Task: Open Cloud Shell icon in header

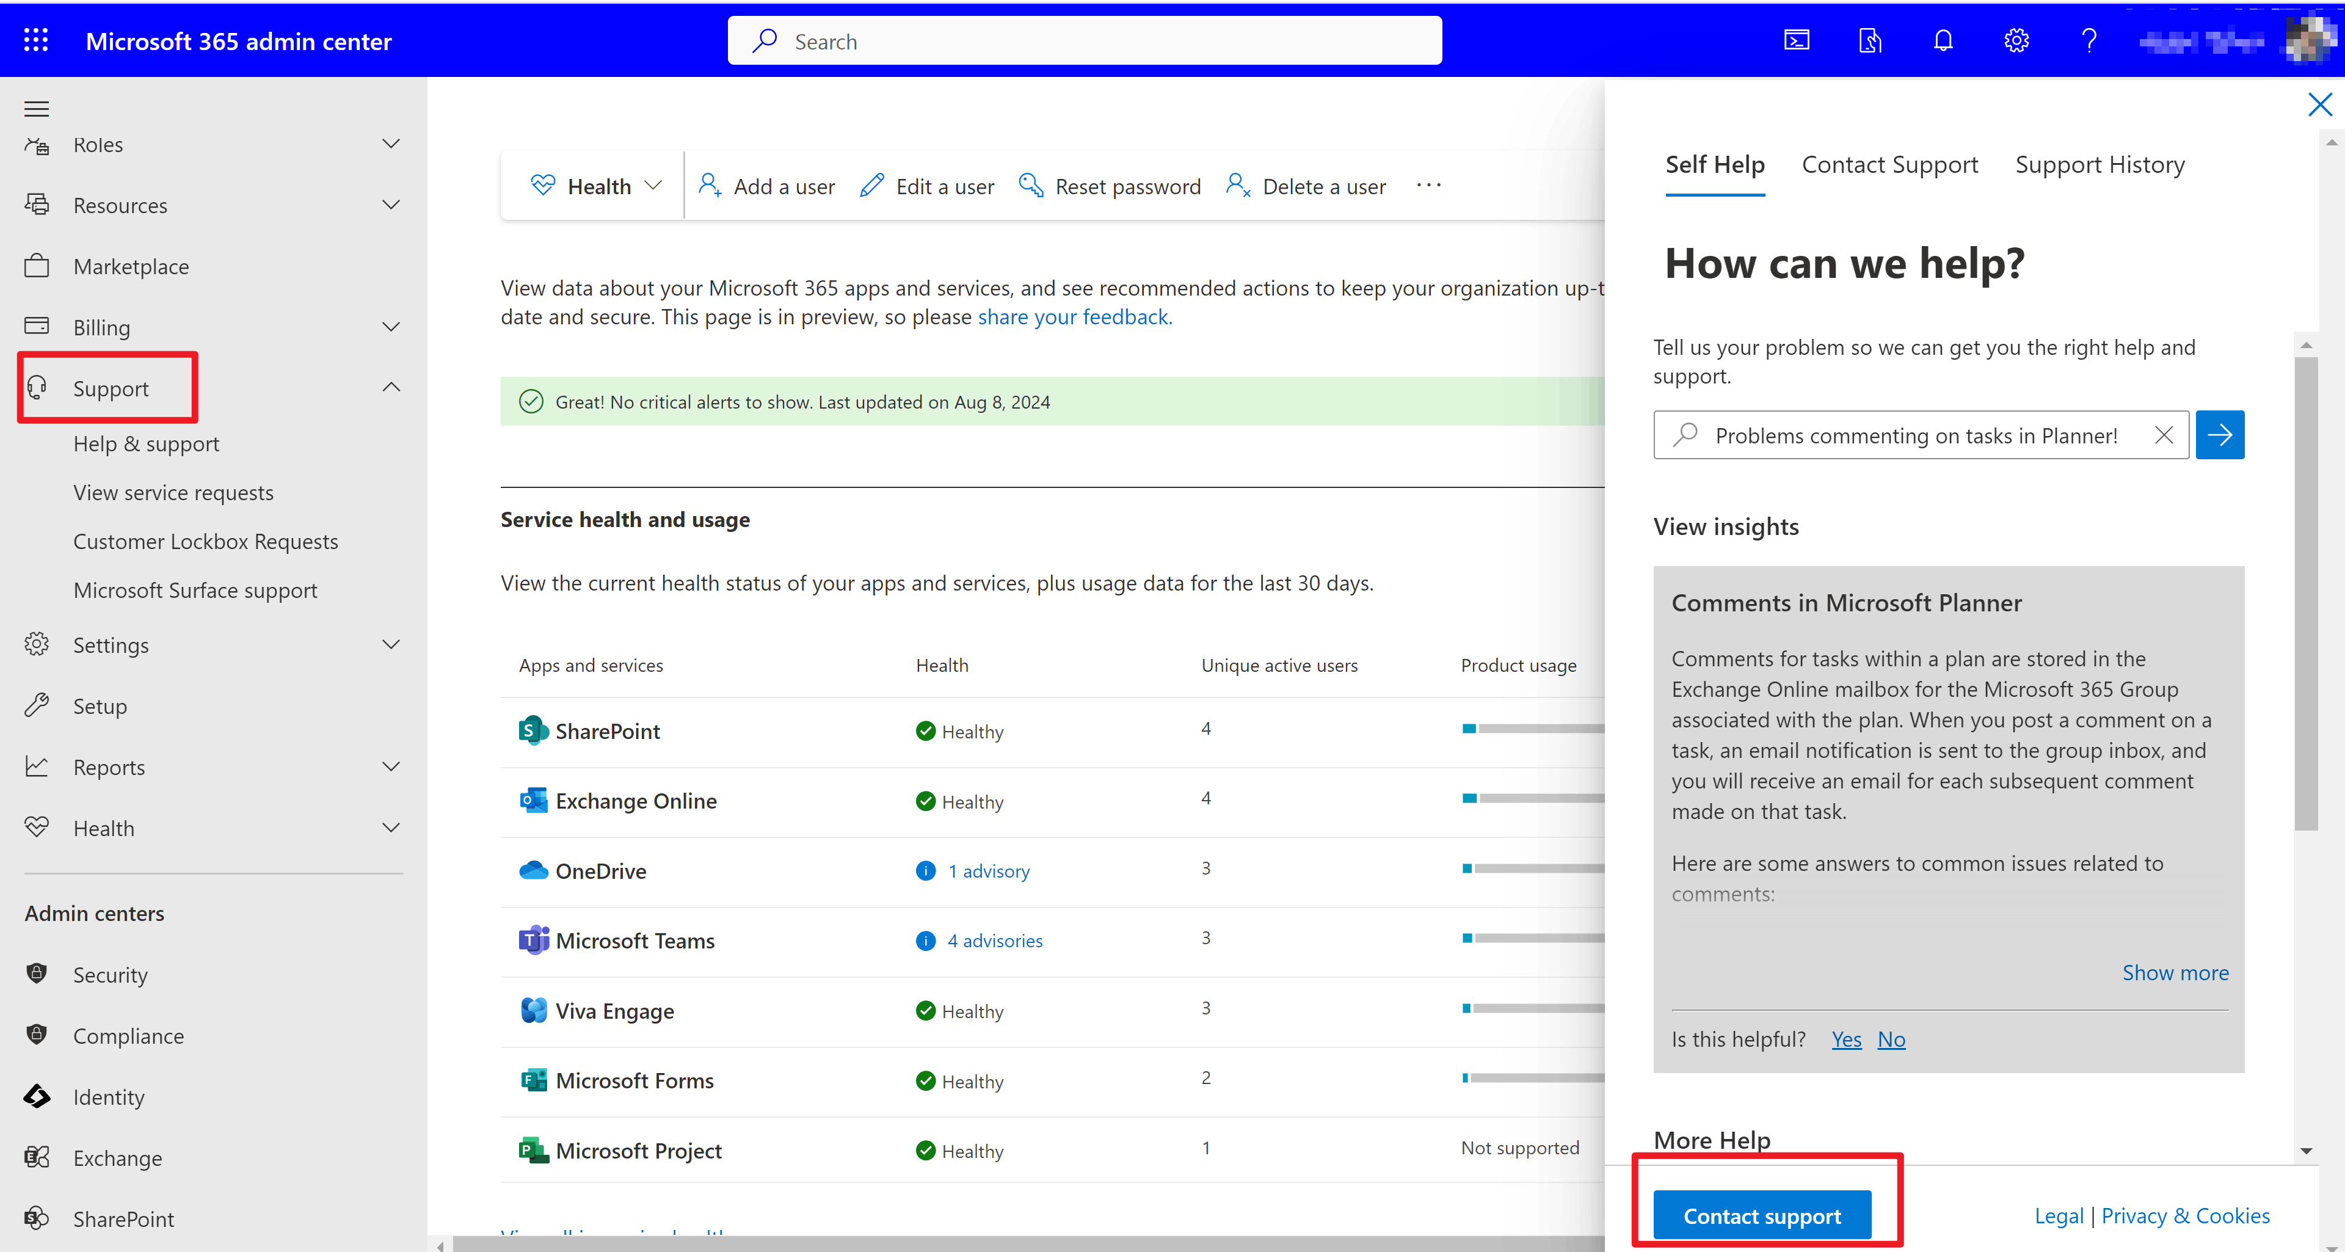Action: coord(1796,40)
